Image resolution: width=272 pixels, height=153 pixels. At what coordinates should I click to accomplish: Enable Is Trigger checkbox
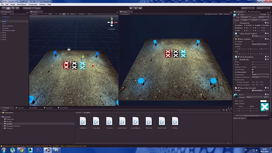(253, 42)
